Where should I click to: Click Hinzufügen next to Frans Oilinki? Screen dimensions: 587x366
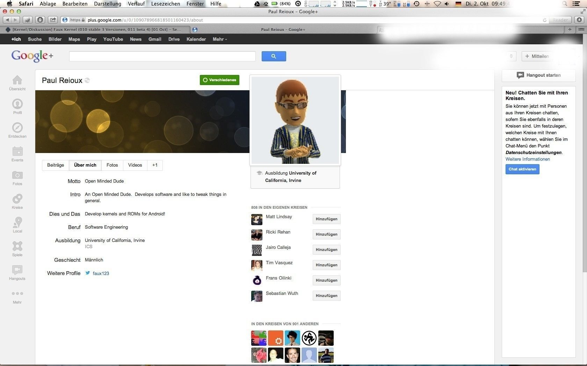(326, 280)
